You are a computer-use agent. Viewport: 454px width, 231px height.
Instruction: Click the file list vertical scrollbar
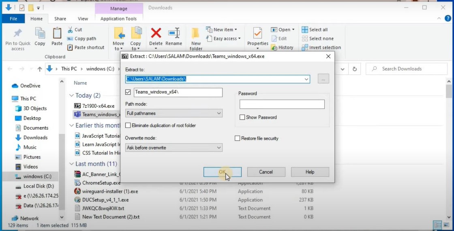(x=449, y=121)
